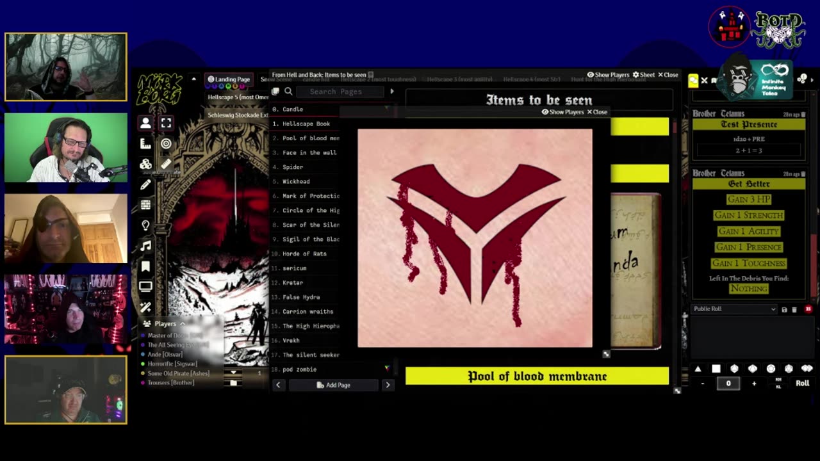Click the Add Page button
The image size is (820, 461).
click(333, 385)
